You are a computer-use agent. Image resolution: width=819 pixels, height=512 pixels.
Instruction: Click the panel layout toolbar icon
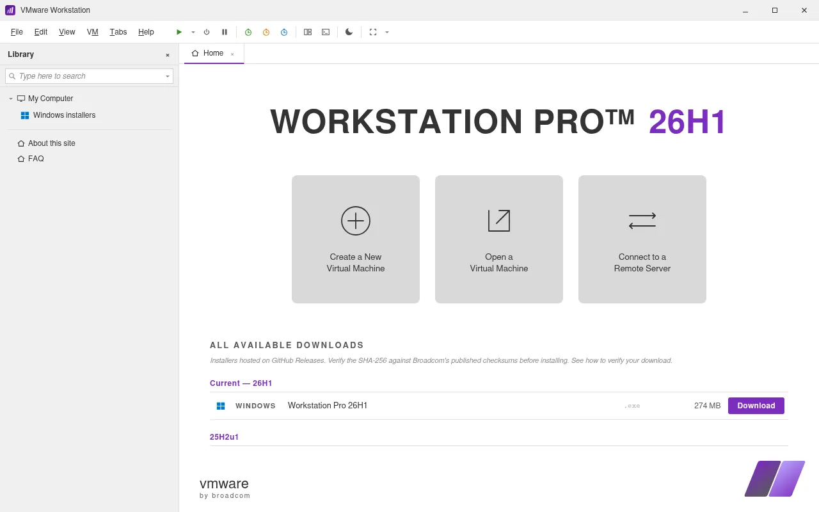pos(308,32)
